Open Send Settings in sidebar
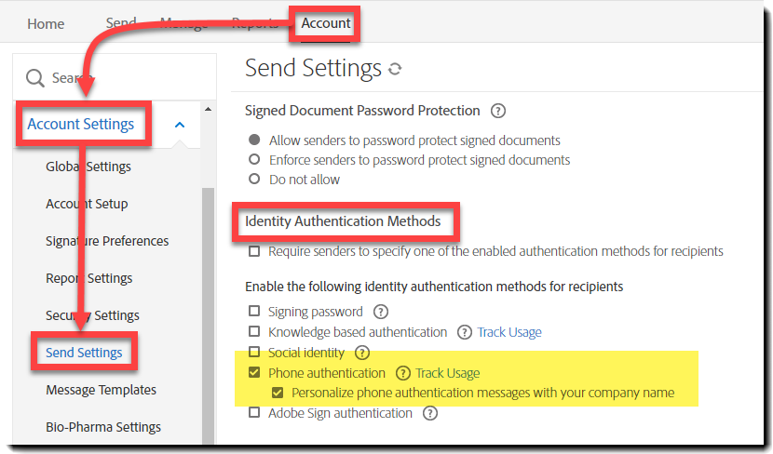Viewport: 773px width, 454px height. click(84, 353)
